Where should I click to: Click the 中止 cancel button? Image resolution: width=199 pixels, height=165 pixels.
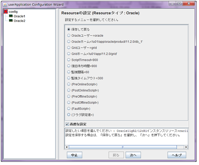coord(74,155)
